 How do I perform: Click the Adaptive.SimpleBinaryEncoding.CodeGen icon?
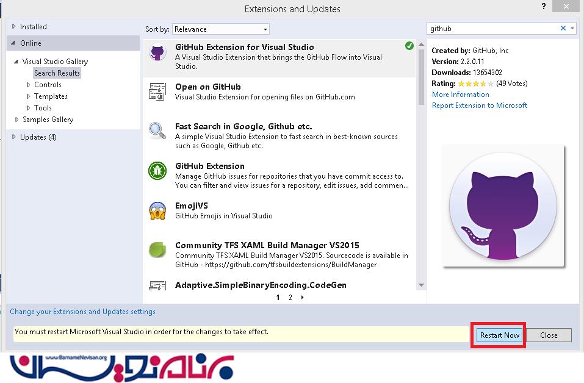point(157,285)
